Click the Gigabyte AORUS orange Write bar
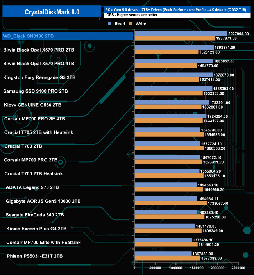 [x=171, y=203]
